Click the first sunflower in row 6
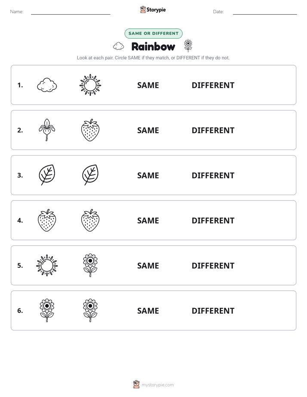The width and height of the screenshot is (307, 397). pos(47,310)
